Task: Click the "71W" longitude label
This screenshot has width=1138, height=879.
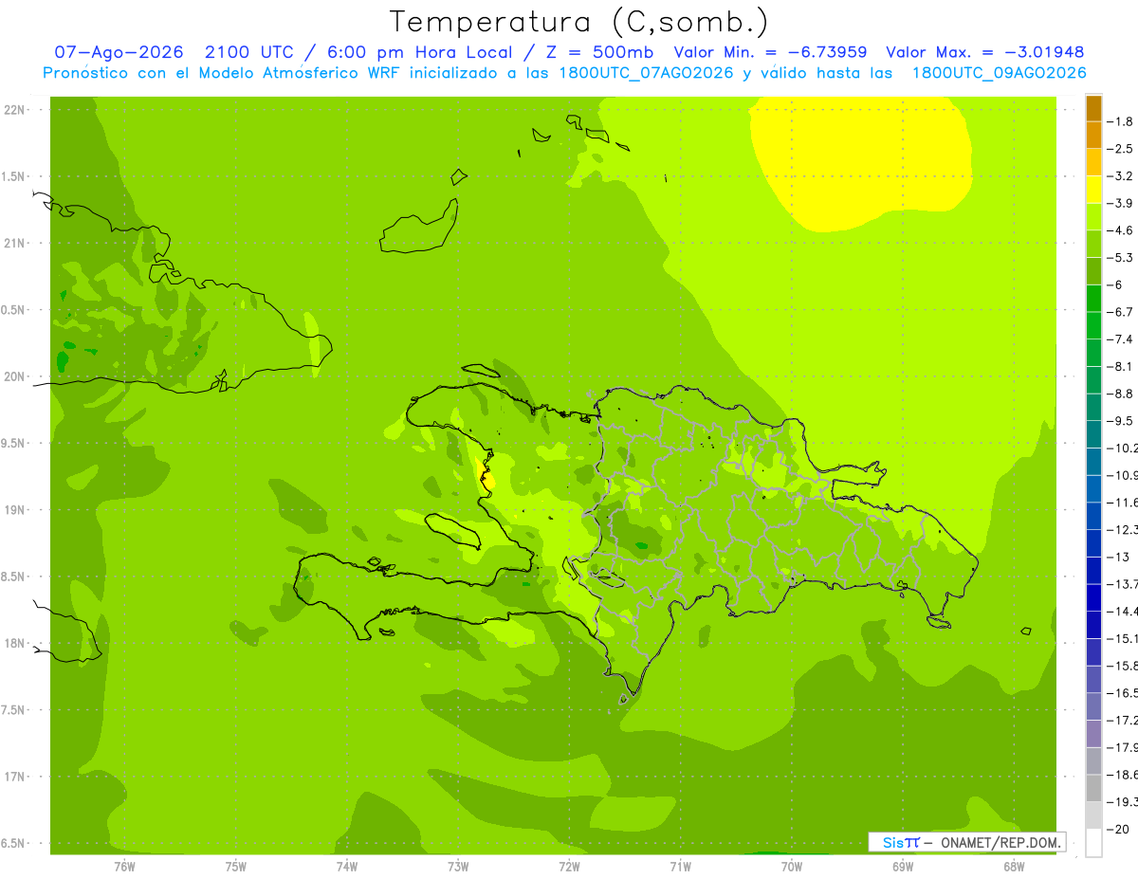Action: 680,867
